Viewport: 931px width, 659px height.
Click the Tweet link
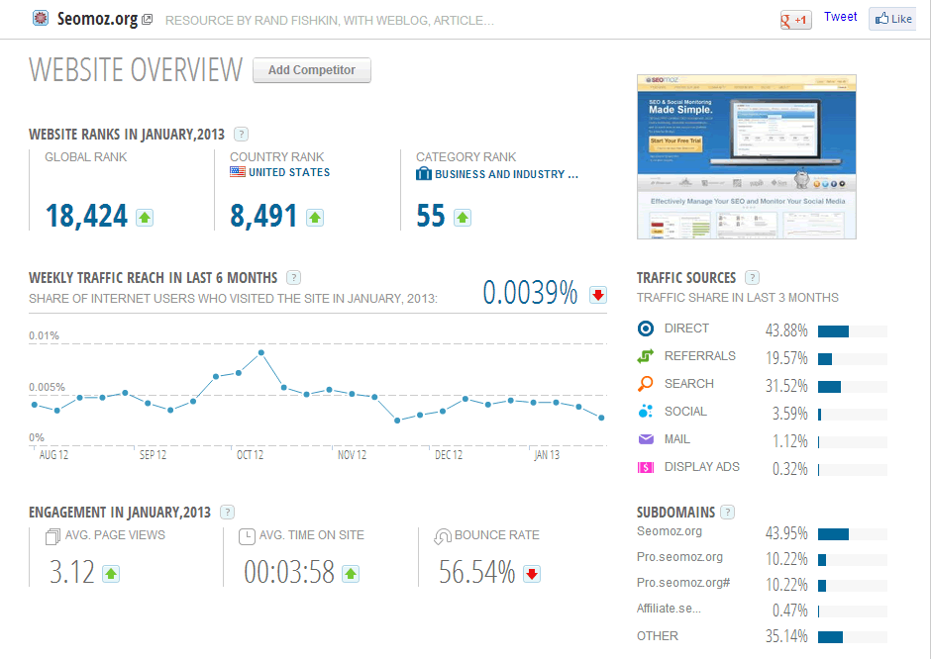click(x=841, y=17)
